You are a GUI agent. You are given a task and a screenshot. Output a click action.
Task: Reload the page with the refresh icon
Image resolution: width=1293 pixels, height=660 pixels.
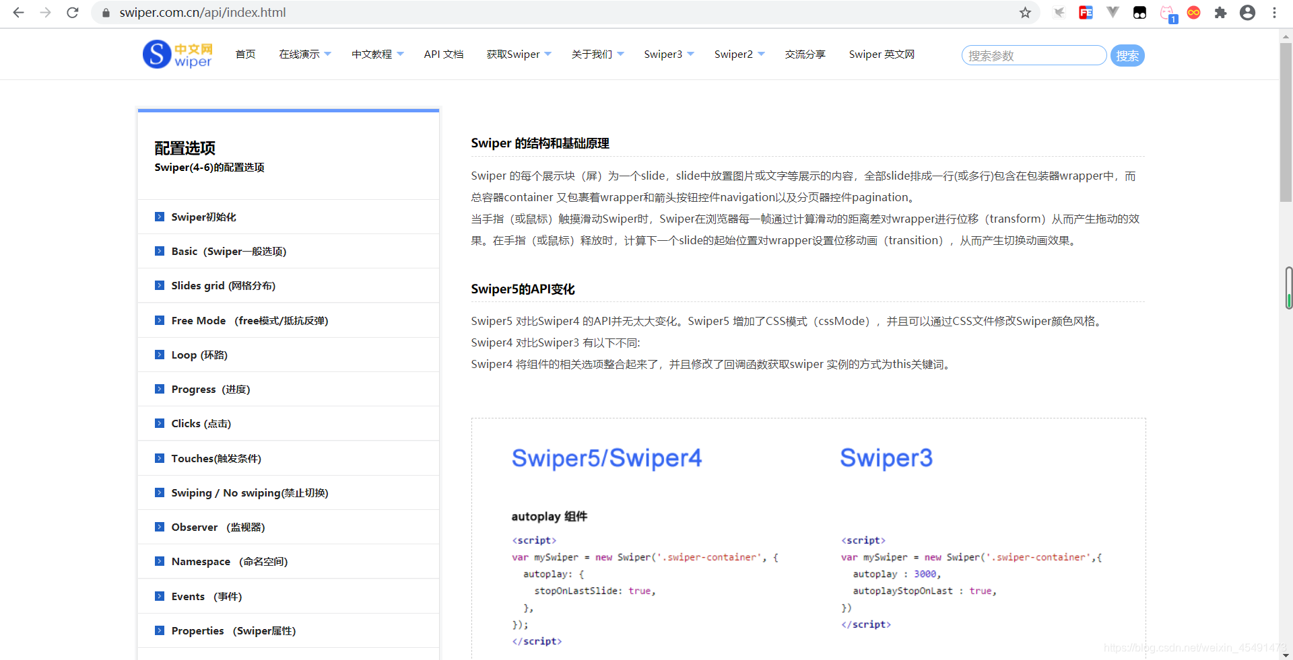72,12
